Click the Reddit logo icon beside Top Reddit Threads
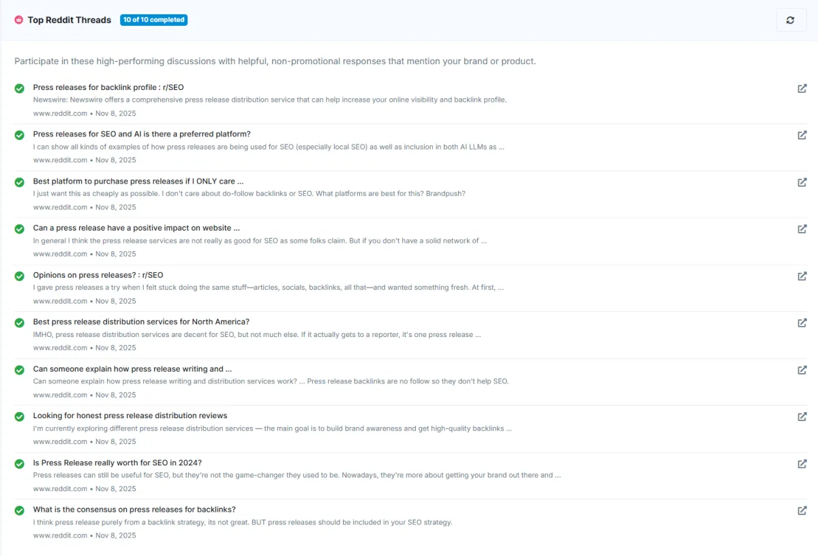Viewport: 818px width, 556px height. [x=19, y=20]
